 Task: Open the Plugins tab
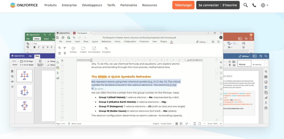click(164, 42)
